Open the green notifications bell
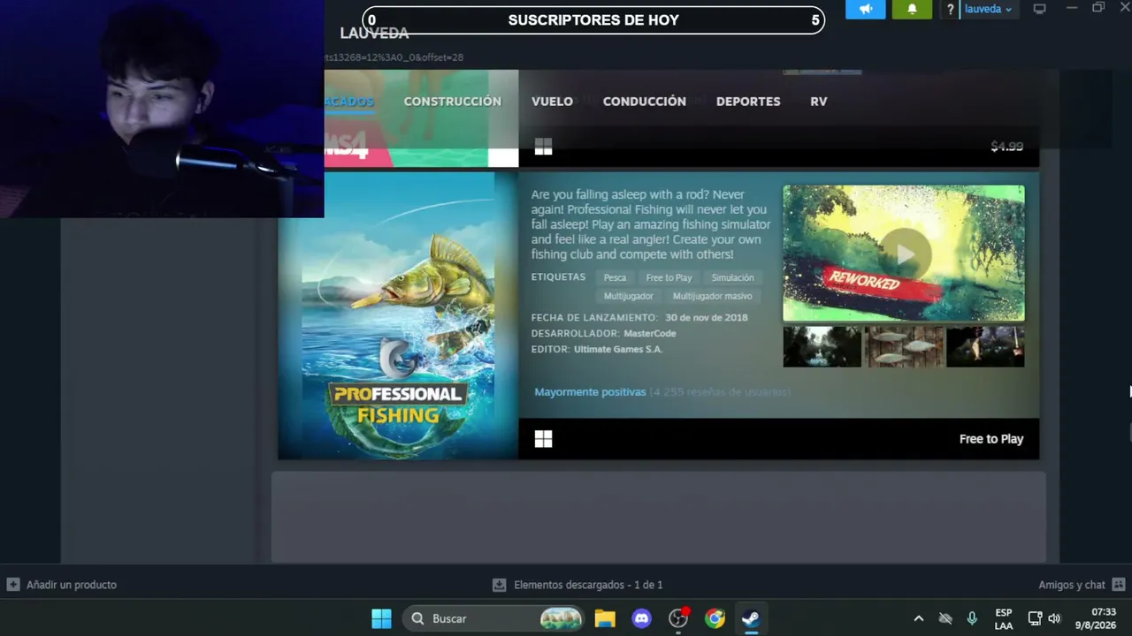The height and width of the screenshot is (636, 1132). tap(912, 10)
